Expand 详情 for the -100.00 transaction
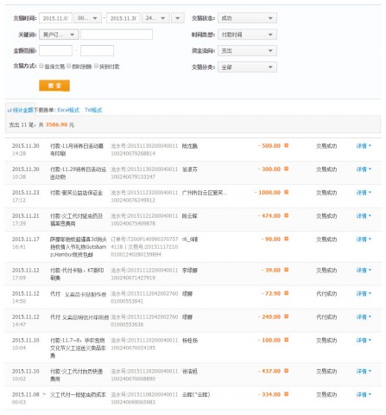 tap(364, 341)
